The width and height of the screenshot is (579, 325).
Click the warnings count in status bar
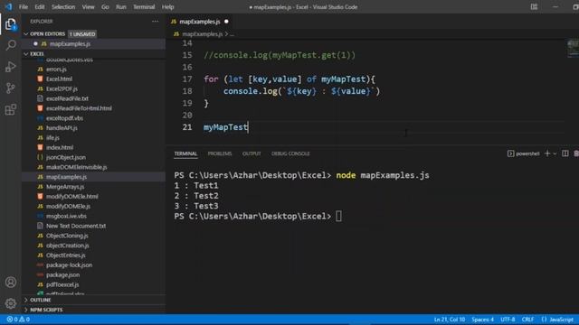(x=24, y=320)
